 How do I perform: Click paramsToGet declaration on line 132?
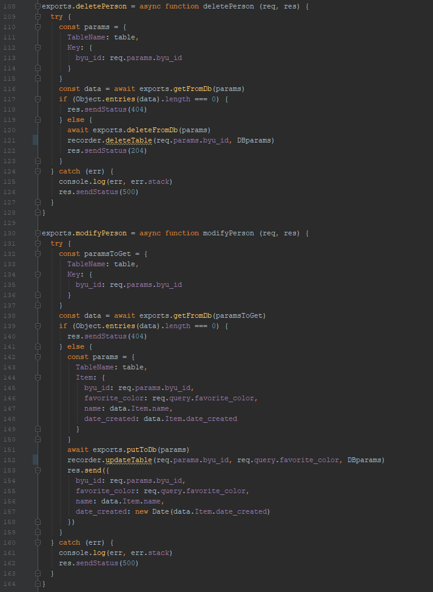point(107,254)
